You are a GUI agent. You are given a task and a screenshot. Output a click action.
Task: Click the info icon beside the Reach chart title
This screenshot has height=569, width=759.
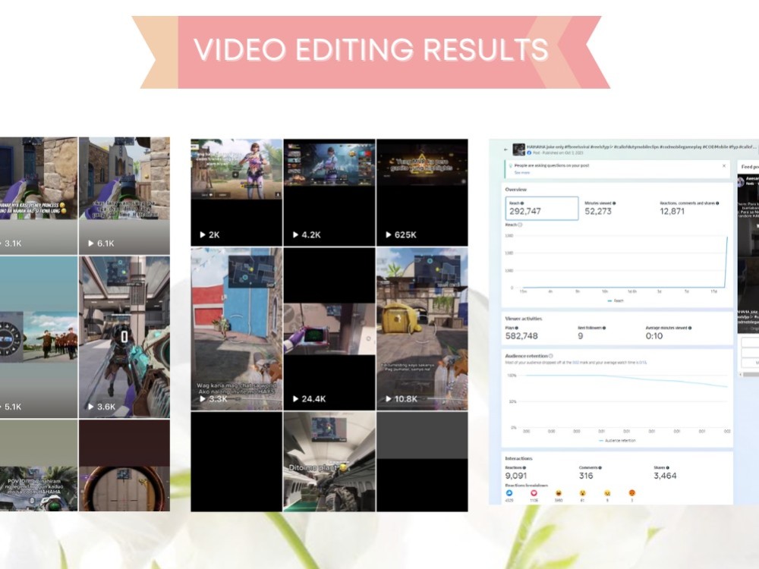click(520, 225)
